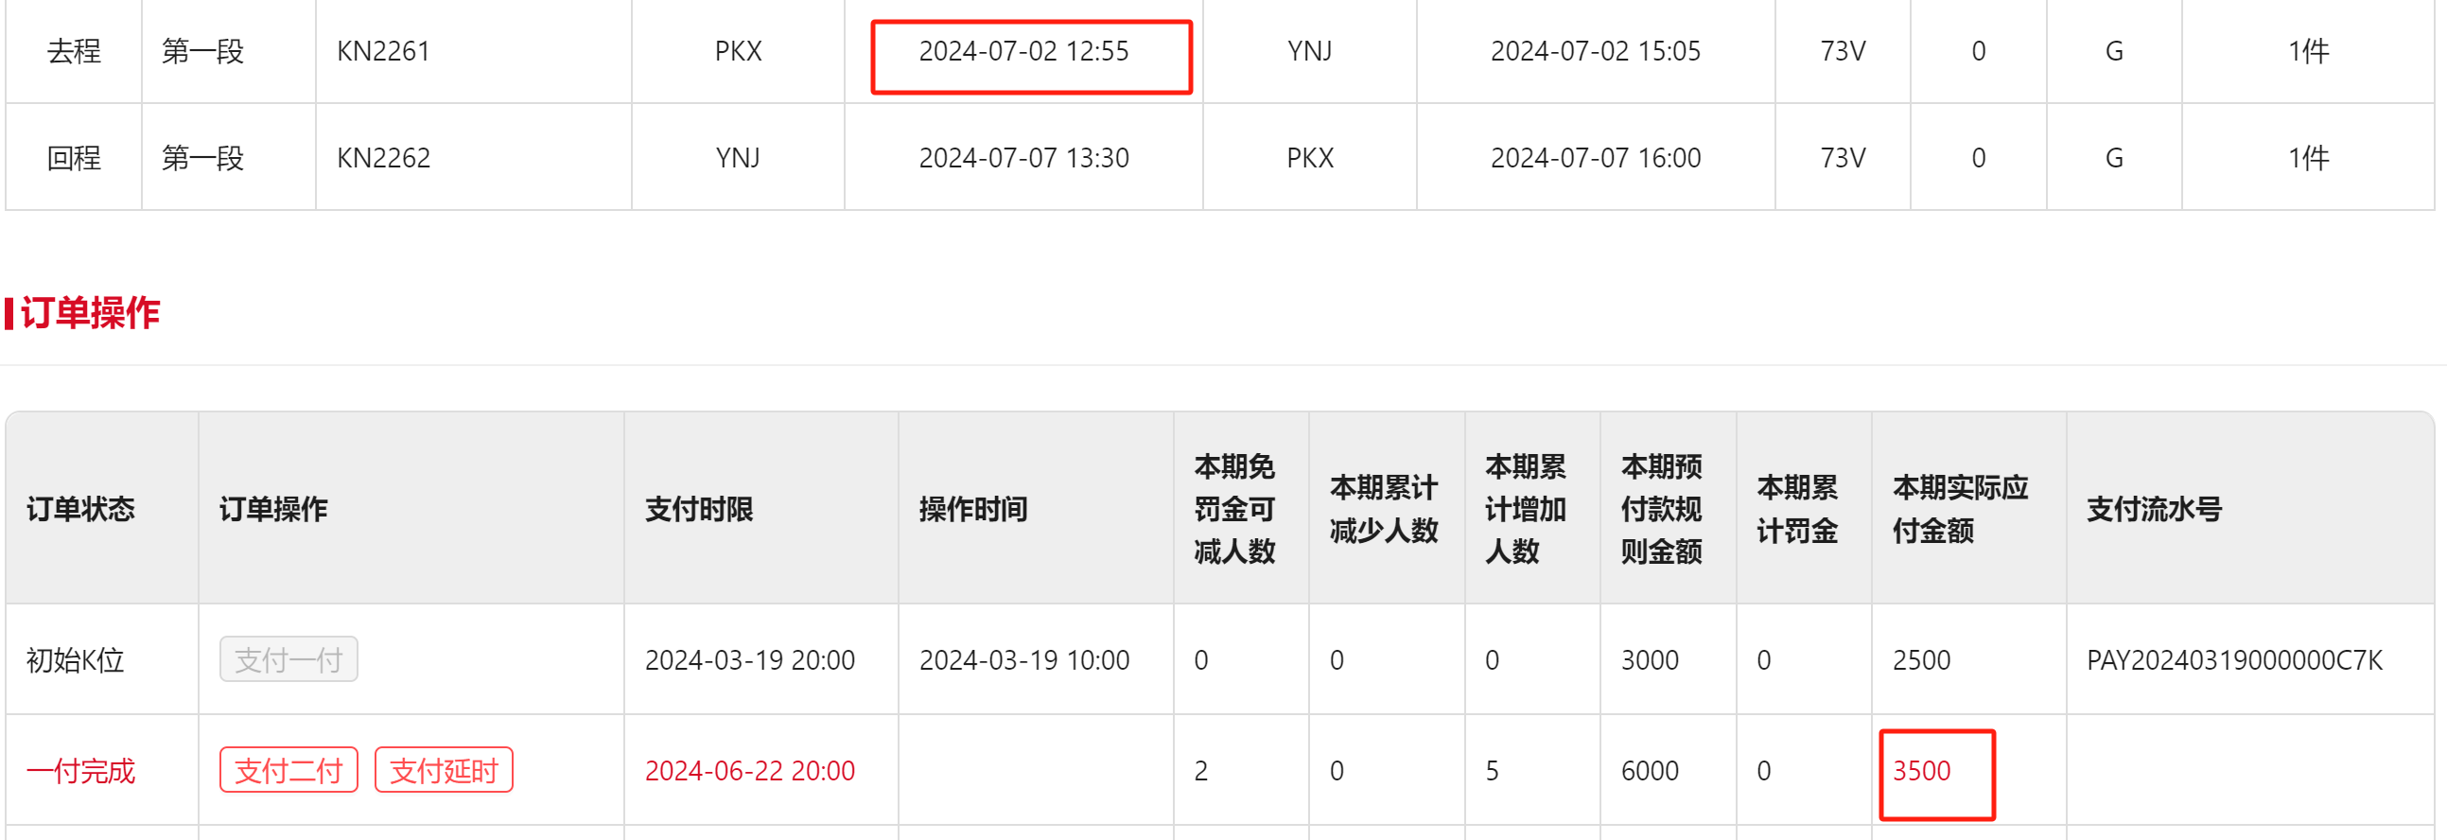The image size is (2447, 840).
Task: Click flight number KN2261
Action: (x=383, y=51)
